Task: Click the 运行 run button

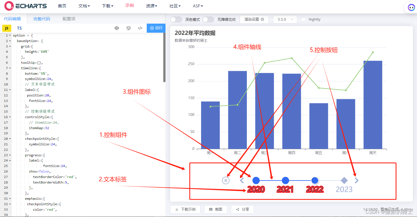Action: (156, 28)
